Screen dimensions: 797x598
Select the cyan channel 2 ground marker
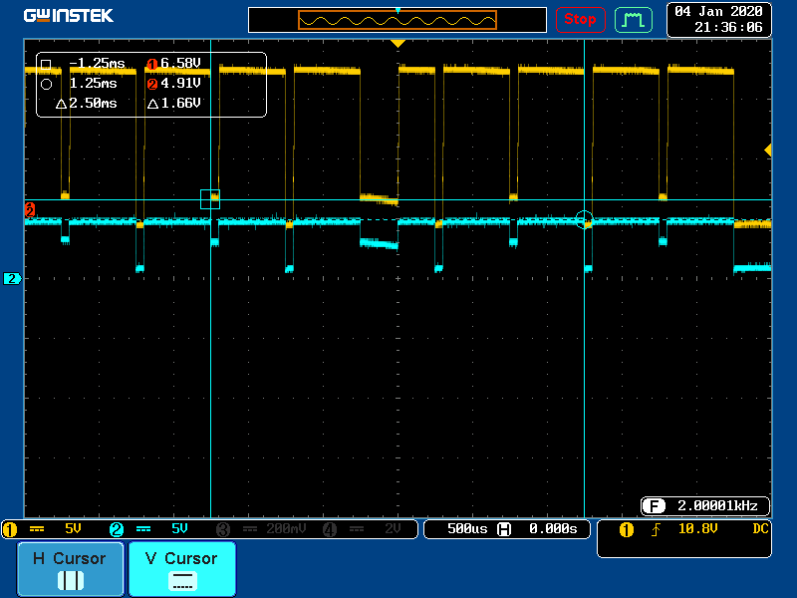coord(12,279)
